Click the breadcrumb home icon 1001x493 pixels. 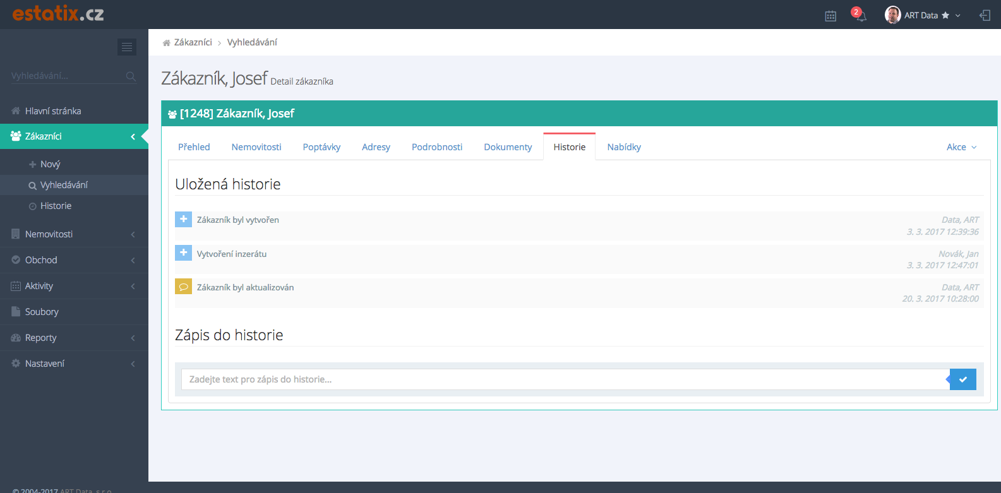(x=166, y=43)
